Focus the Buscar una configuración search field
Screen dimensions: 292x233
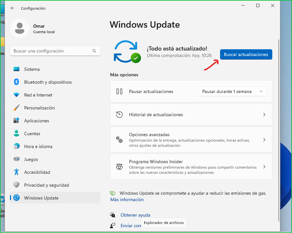[x=55, y=51]
